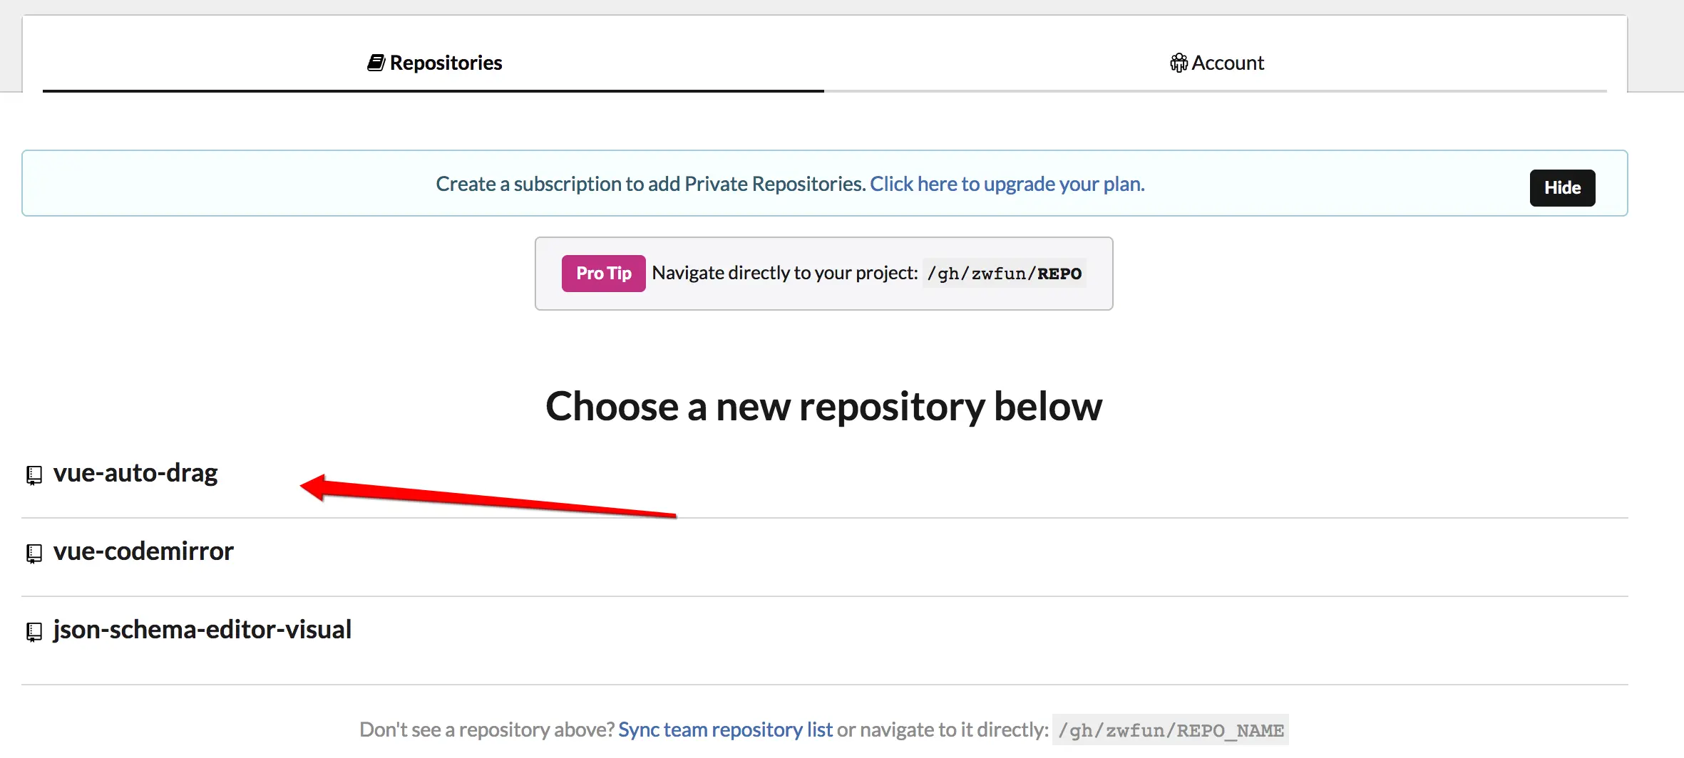Click the Account people icon

click(x=1179, y=63)
